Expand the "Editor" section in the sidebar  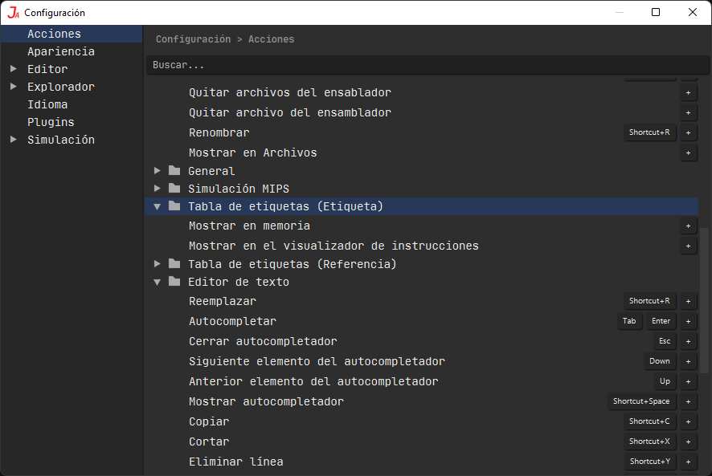click(x=13, y=69)
